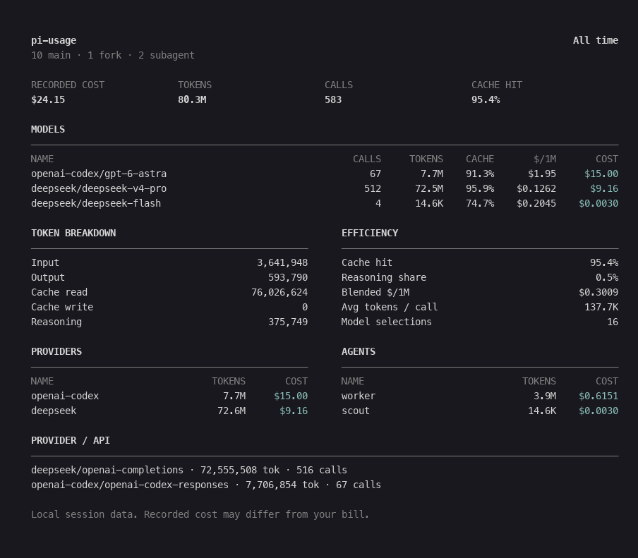
Task: Click the Model selections value 16
Action: coord(613,322)
